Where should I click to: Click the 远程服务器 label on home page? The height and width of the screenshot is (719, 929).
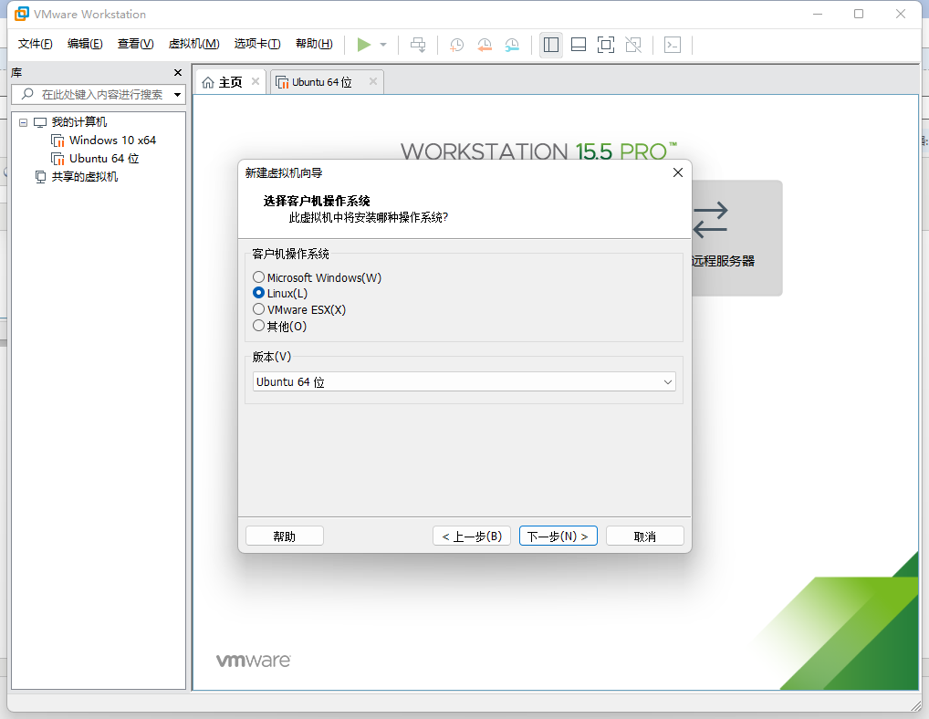(x=723, y=261)
